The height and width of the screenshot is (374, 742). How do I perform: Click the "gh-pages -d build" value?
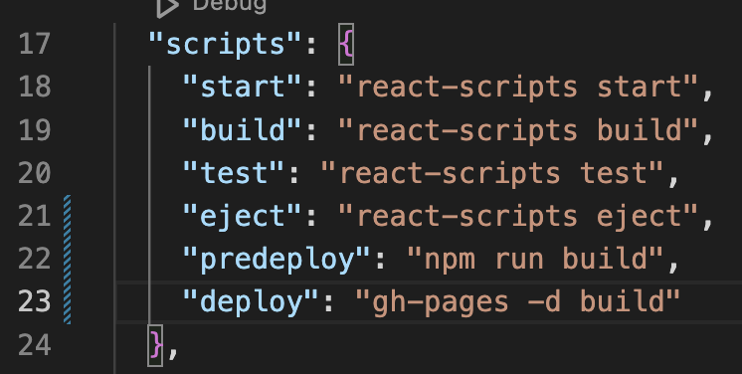517,302
